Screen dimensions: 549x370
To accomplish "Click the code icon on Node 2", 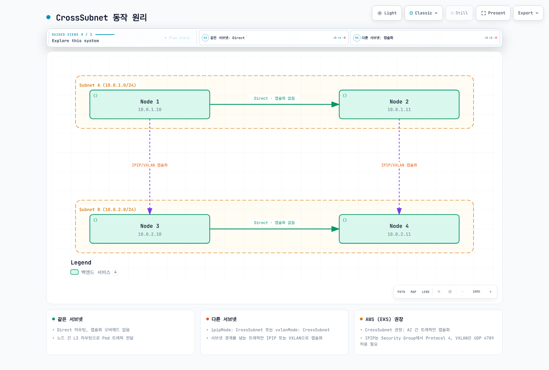I will pos(345,96).
